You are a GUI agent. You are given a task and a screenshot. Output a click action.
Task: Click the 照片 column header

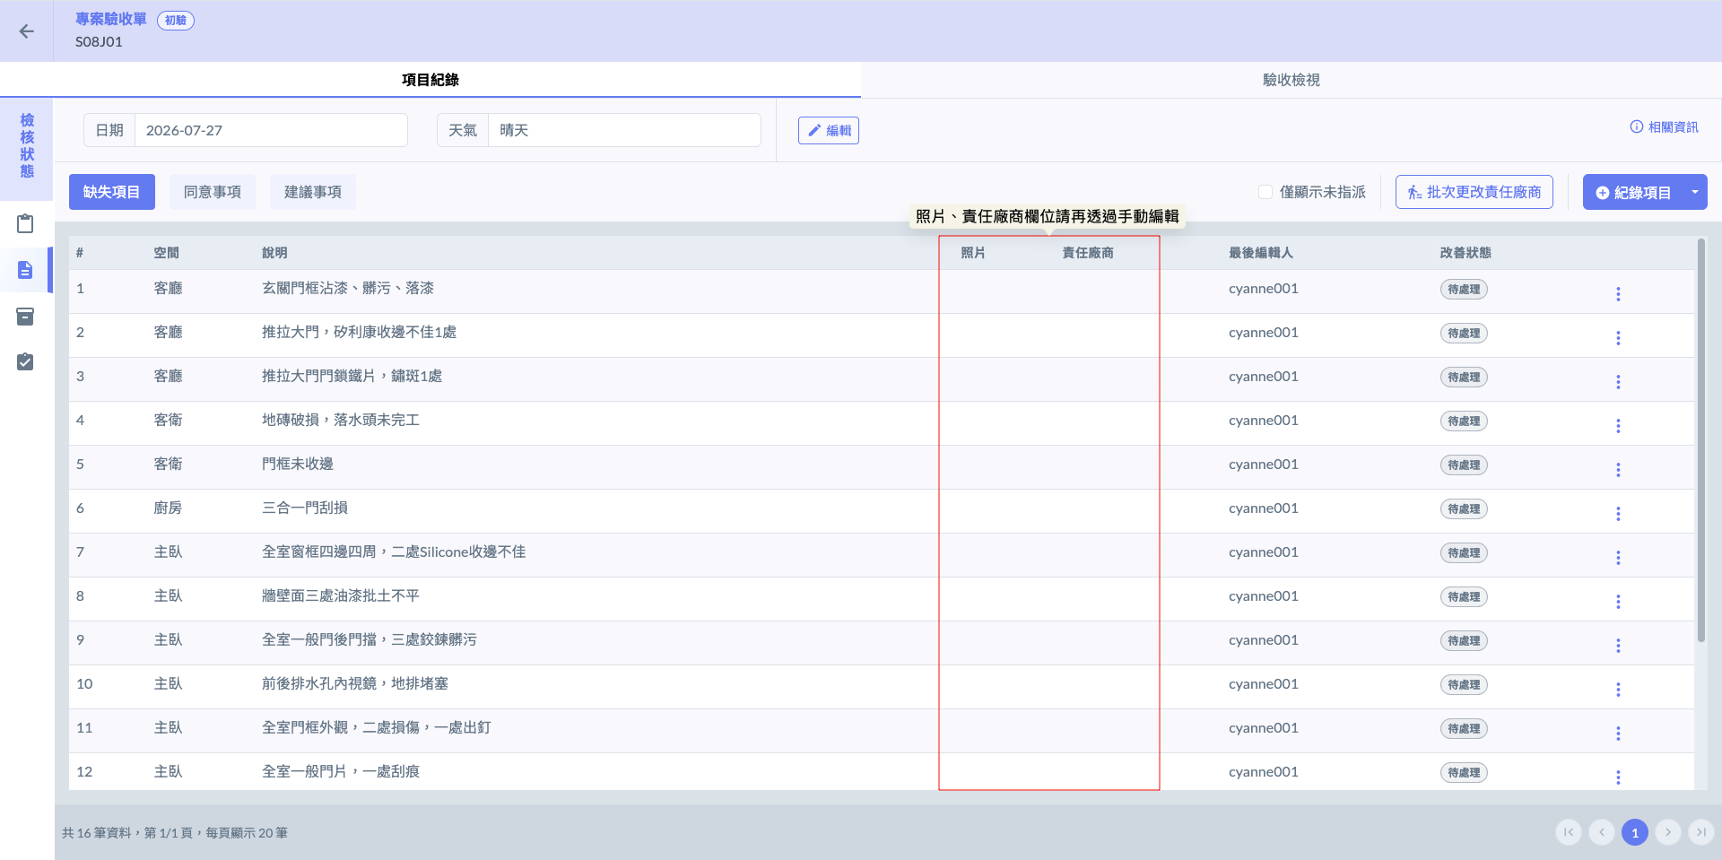[x=973, y=253]
